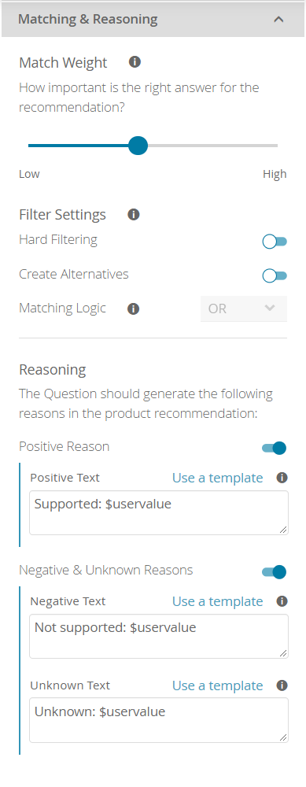
Task: Click the Negative Text info icon
Action: [282, 600]
